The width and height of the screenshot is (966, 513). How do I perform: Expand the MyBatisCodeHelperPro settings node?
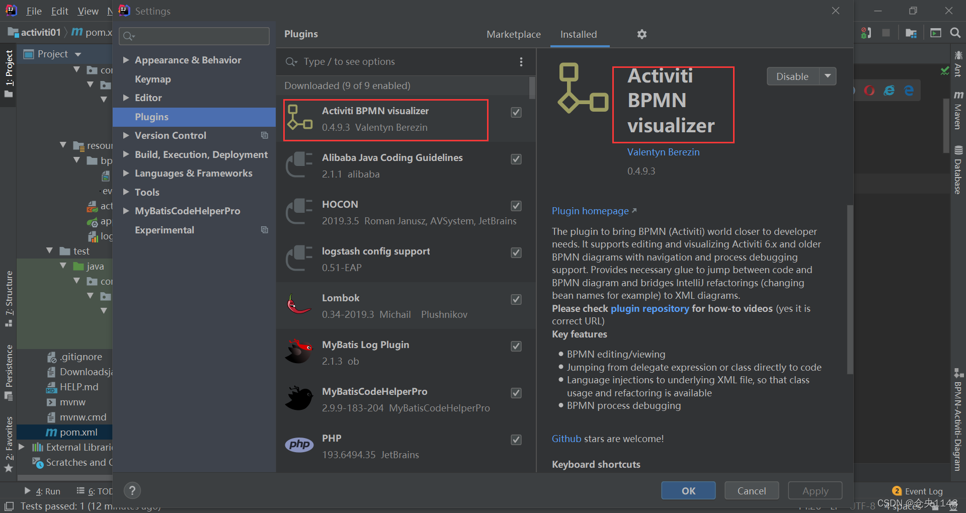pyautogui.click(x=126, y=211)
